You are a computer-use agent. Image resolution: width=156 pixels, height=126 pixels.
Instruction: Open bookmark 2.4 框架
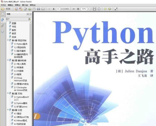tap(18, 74)
